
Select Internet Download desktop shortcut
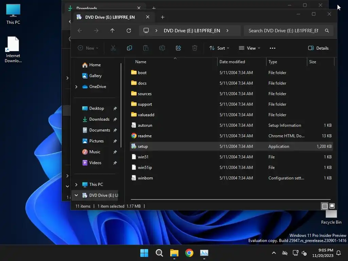tap(13, 50)
